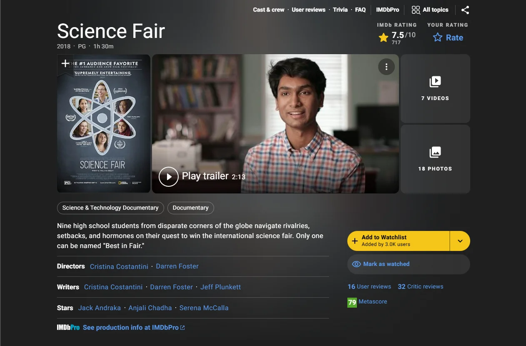The image size is (526, 346).
Task: Open the Cast & crew section
Action: click(269, 10)
